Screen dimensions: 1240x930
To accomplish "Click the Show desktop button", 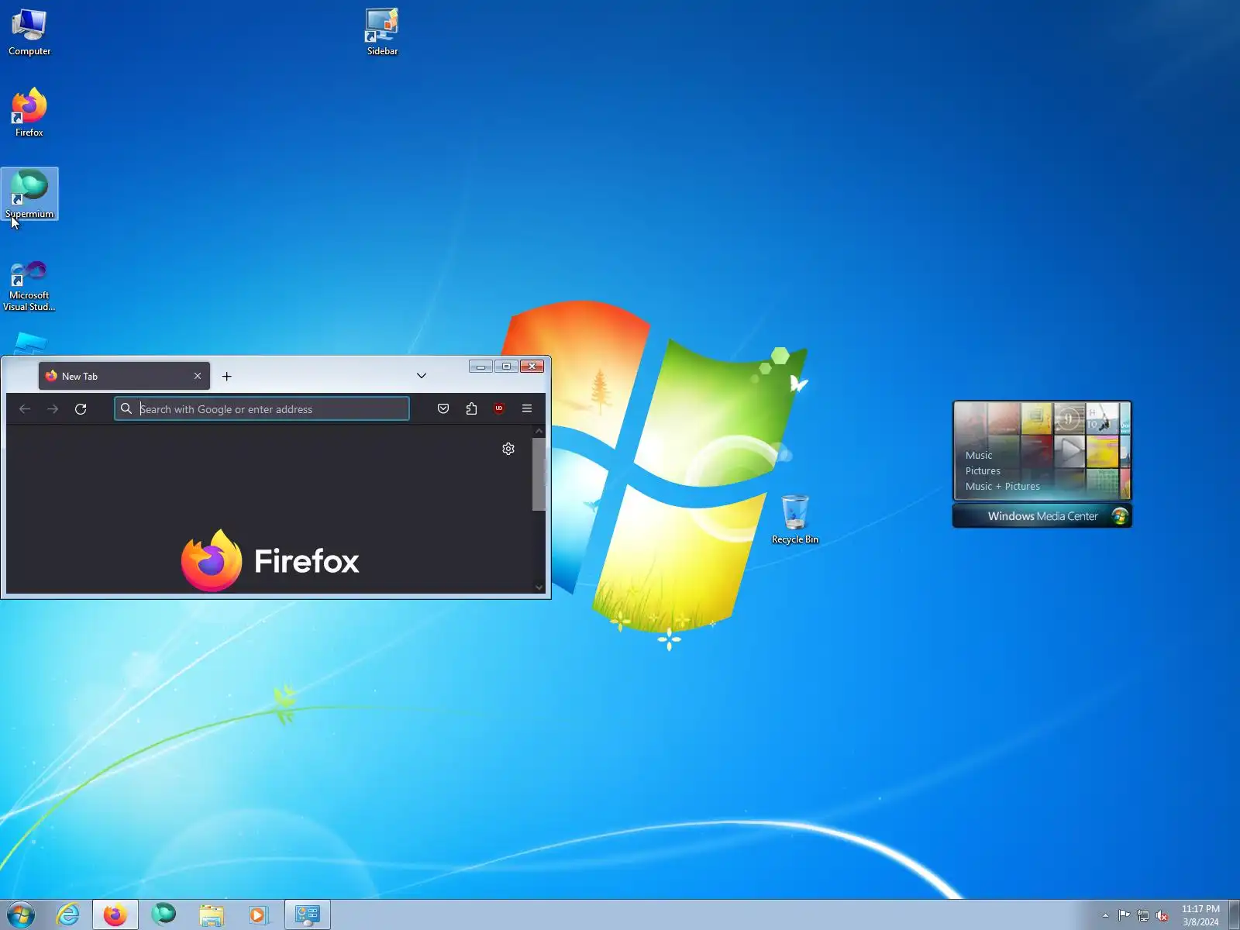I will (1234, 915).
